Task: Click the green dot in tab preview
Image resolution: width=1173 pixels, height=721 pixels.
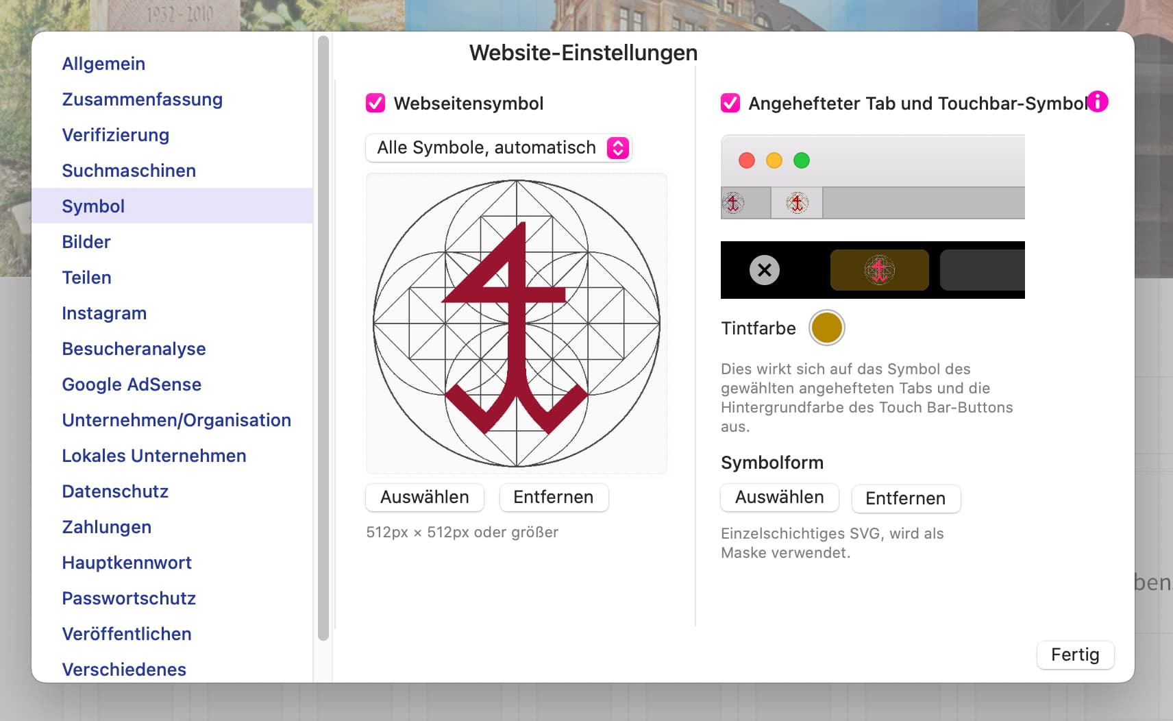Action: pyautogui.click(x=802, y=160)
